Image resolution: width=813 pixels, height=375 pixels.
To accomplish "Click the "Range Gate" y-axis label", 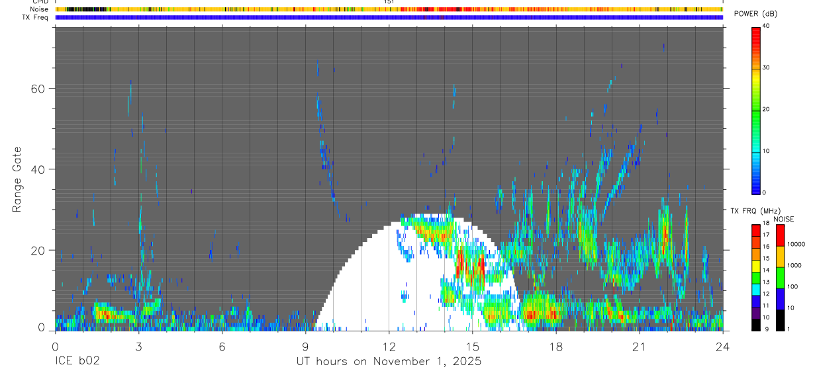I will pyautogui.click(x=17, y=179).
